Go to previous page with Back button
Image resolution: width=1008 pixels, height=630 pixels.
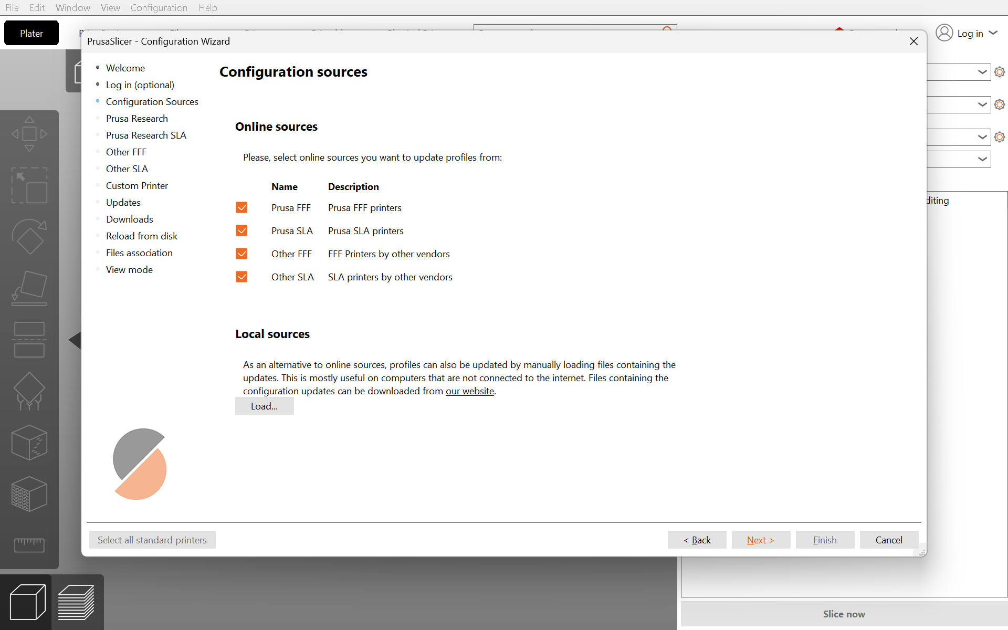(x=697, y=540)
